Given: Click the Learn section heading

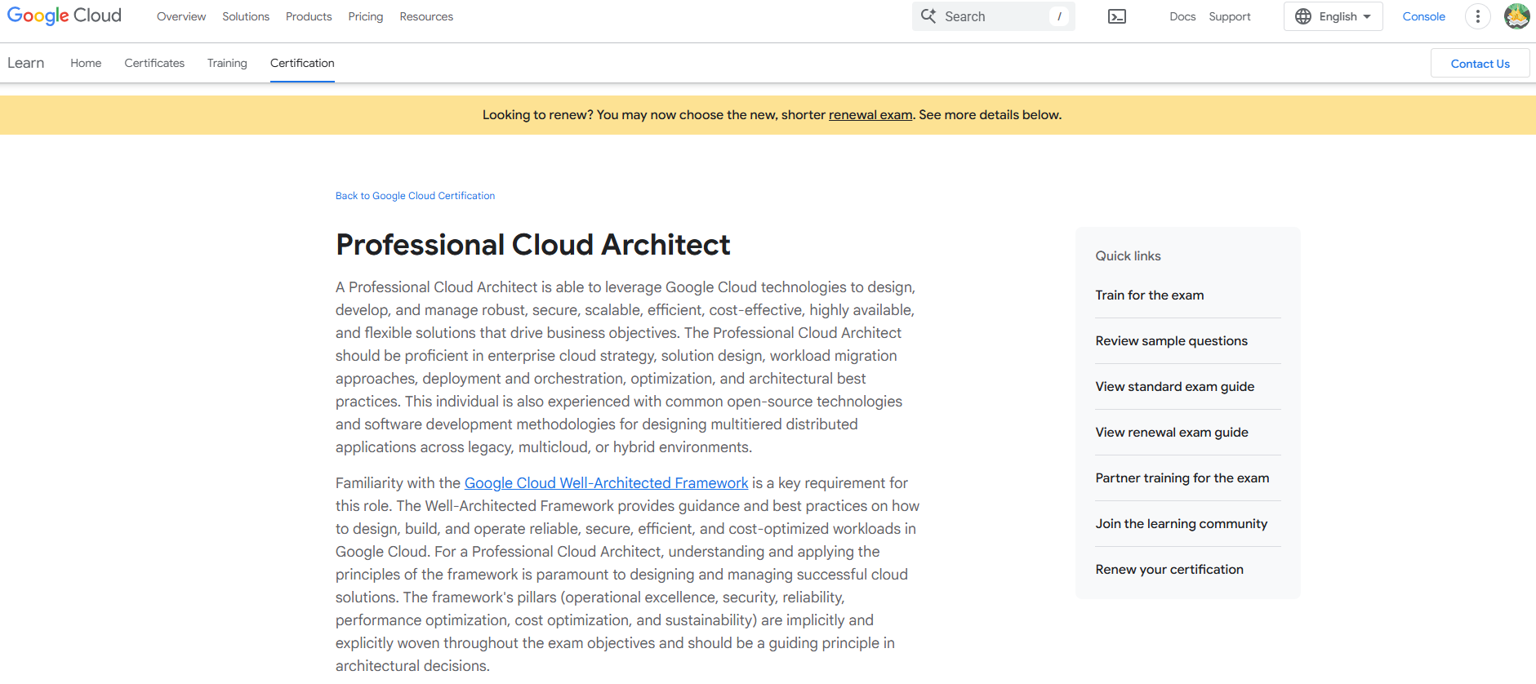Looking at the screenshot, I should pos(26,63).
